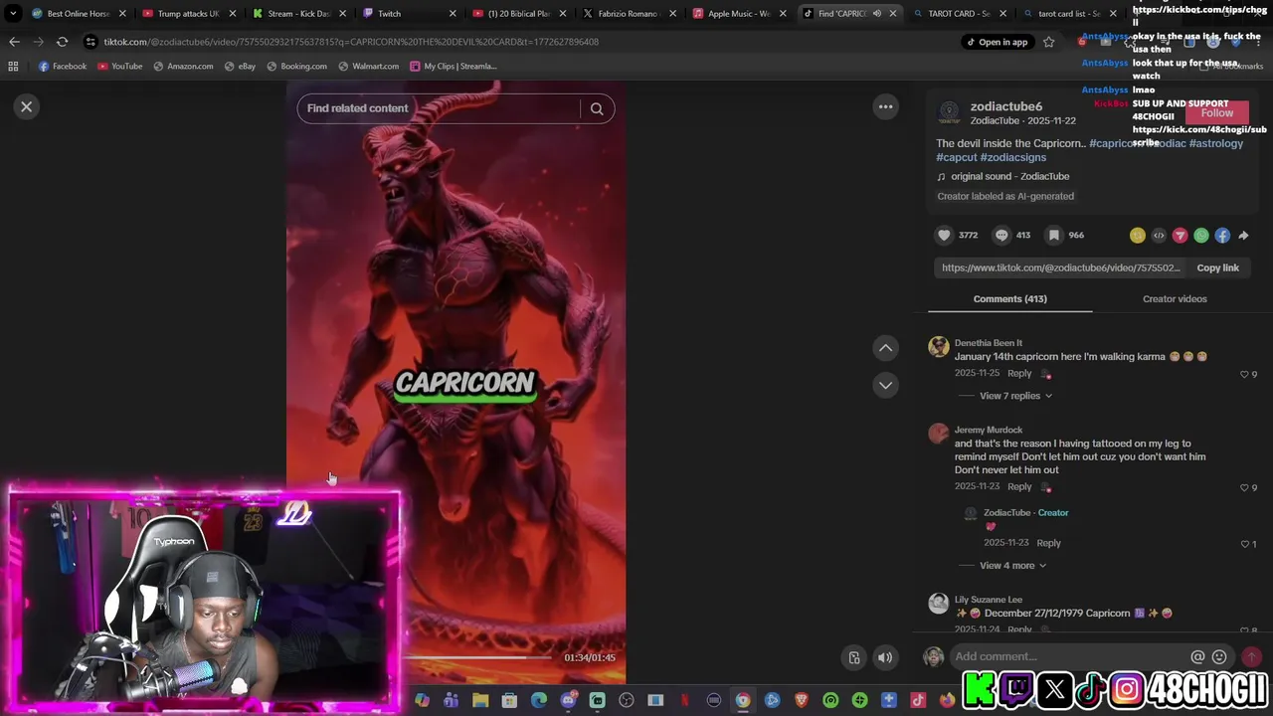The image size is (1273, 716).
Task: Click the #astrology hashtag
Action: pos(1216,143)
